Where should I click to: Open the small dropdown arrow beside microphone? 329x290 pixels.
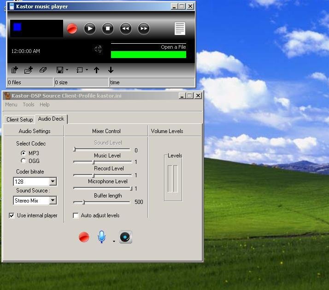pos(114,241)
